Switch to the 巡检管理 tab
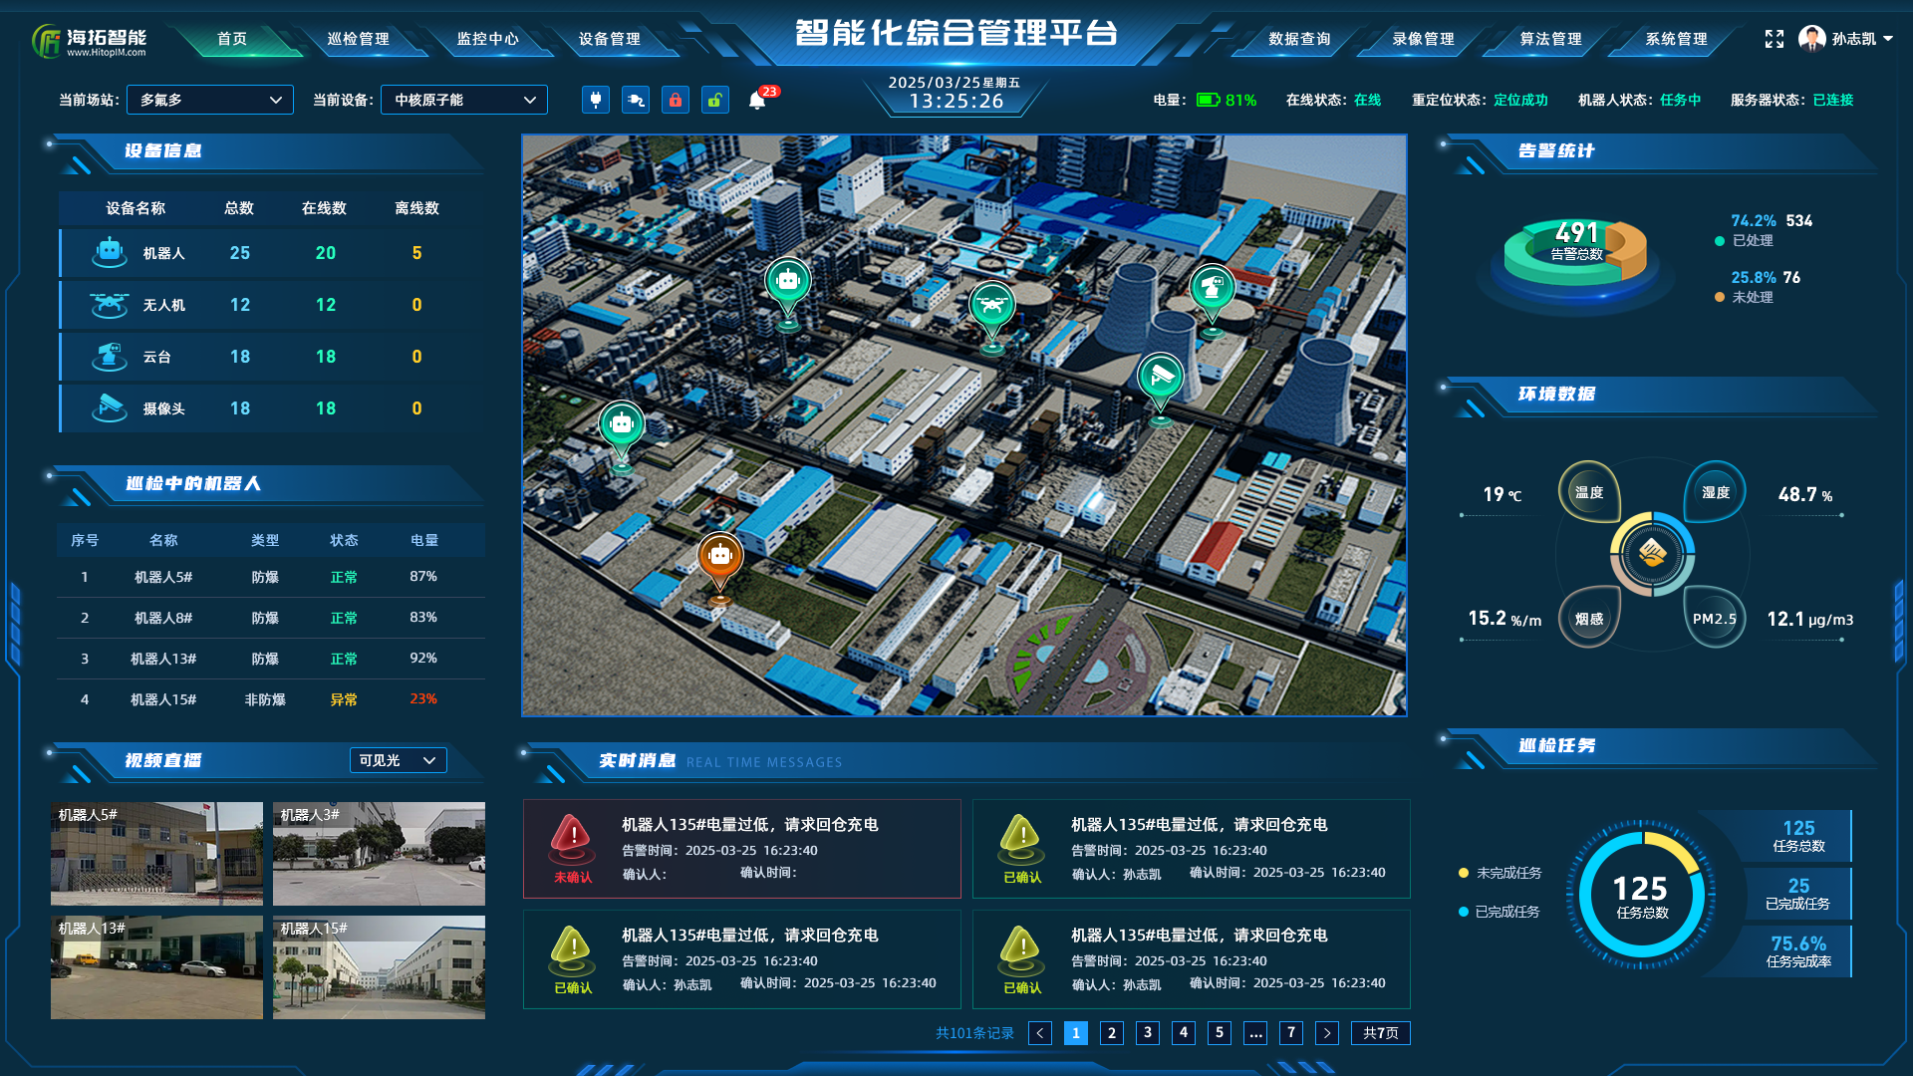The height and width of the screenshot is (1076, 1913). [x=358, y=39]
